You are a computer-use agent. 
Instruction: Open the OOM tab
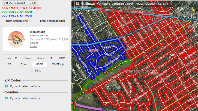62,58
